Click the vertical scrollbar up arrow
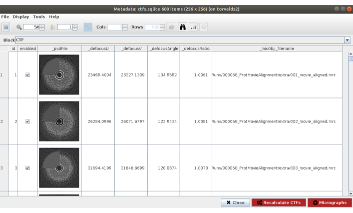The width and height of the screenshot is (353, 213). (x=350, y=54)
